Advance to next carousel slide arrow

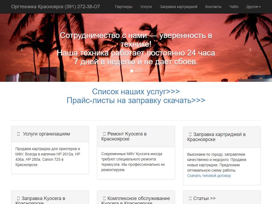click(x=250, y=49)
